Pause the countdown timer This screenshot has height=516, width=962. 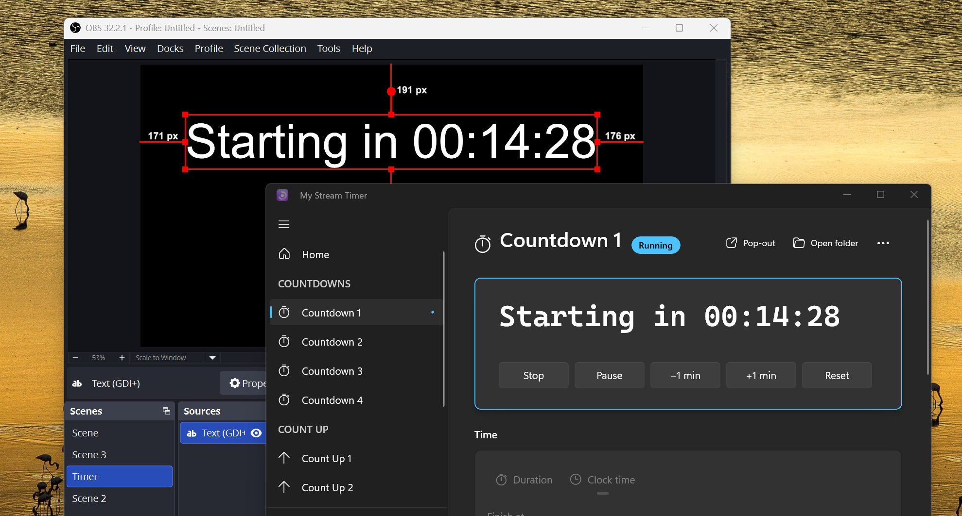[x=609, y=375]
